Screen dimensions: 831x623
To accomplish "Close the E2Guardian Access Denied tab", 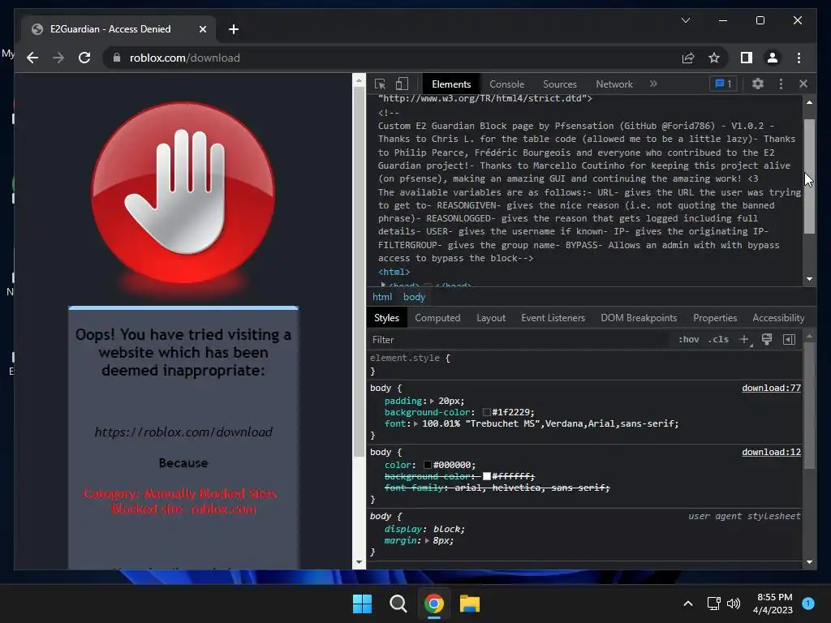I will tap(202, 29).
